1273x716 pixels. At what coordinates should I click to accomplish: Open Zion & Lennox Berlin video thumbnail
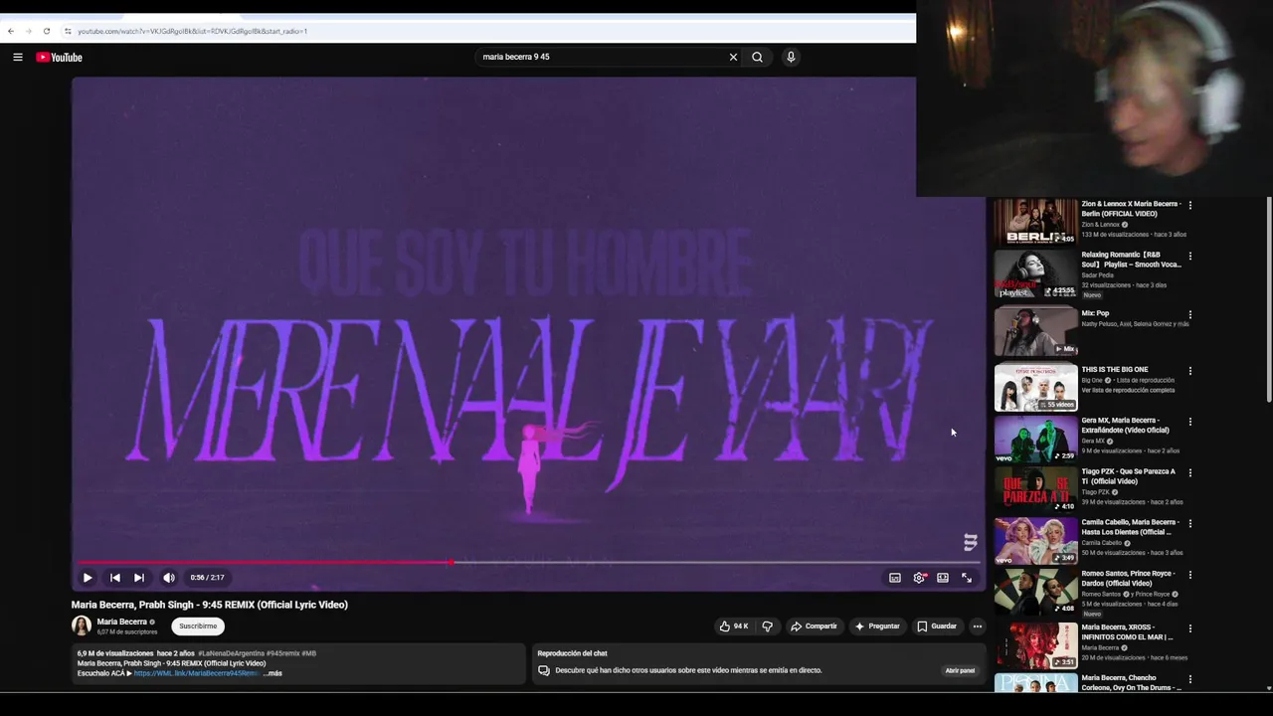pos(1035,222)
